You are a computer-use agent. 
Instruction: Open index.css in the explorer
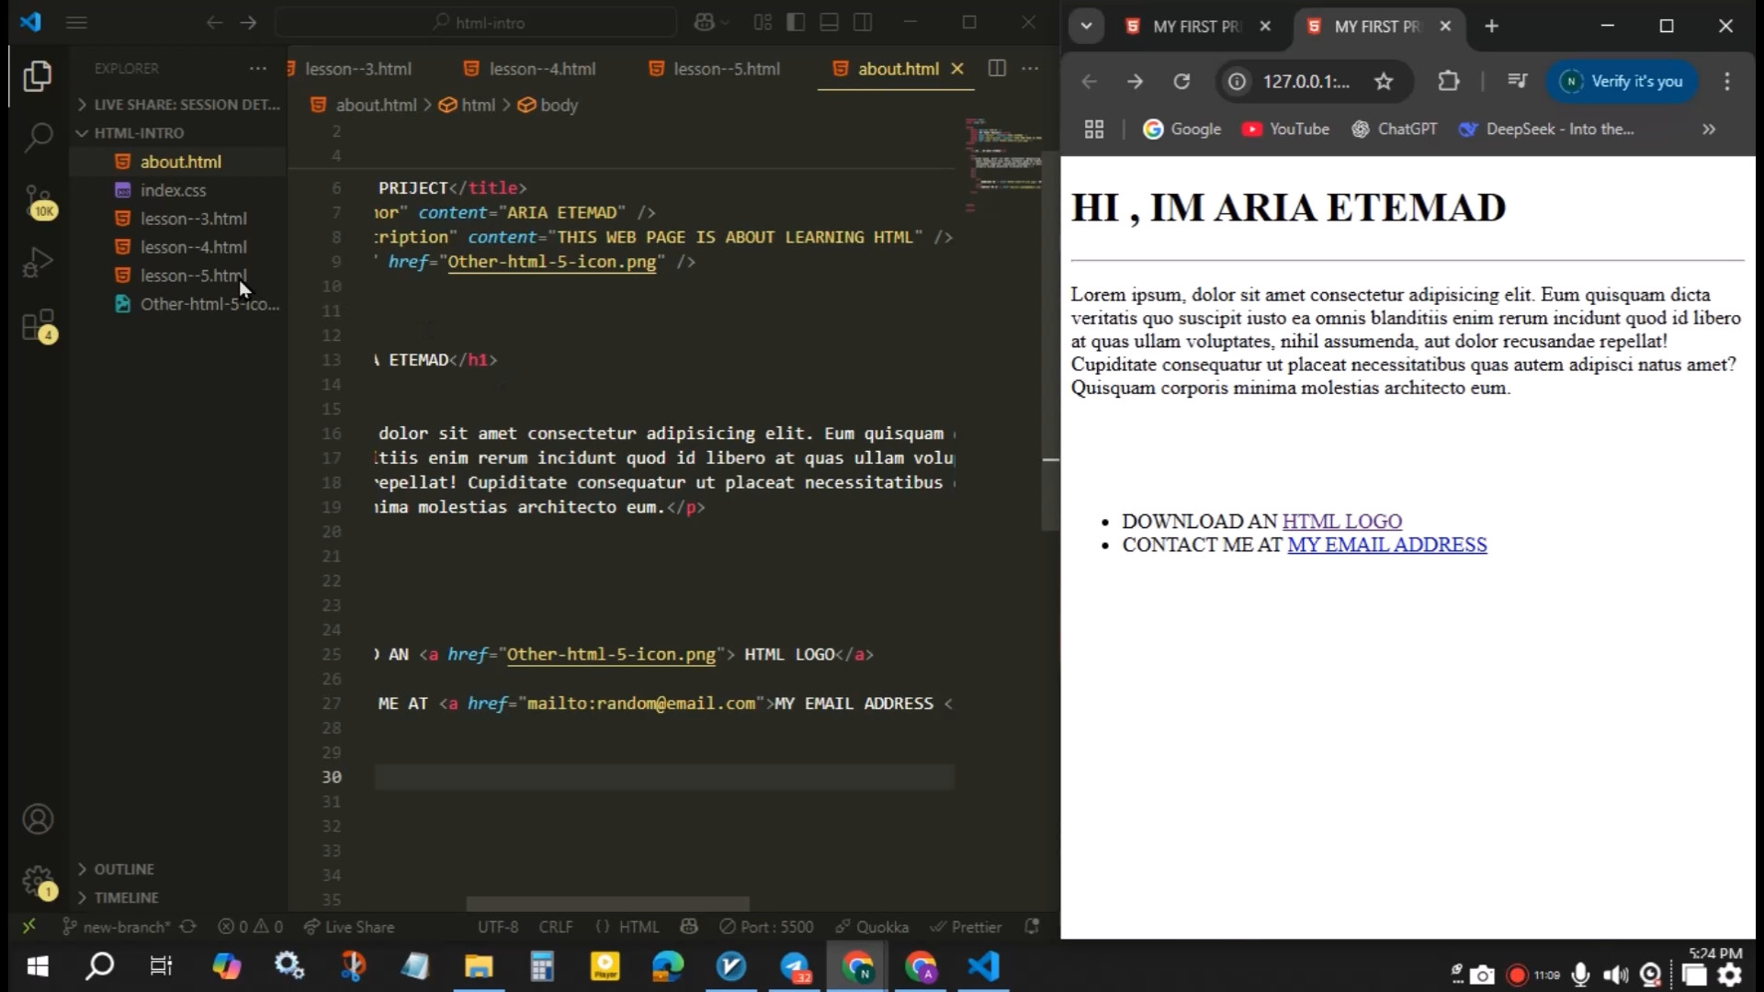[x=173, y=190]
